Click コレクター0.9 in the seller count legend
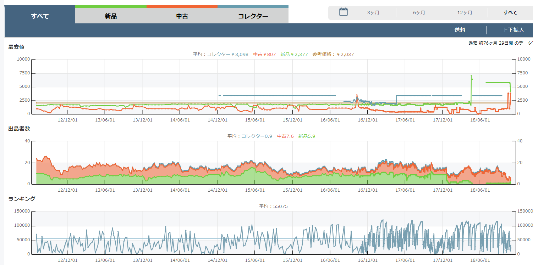533x265 pixels. tap(257, 136)
